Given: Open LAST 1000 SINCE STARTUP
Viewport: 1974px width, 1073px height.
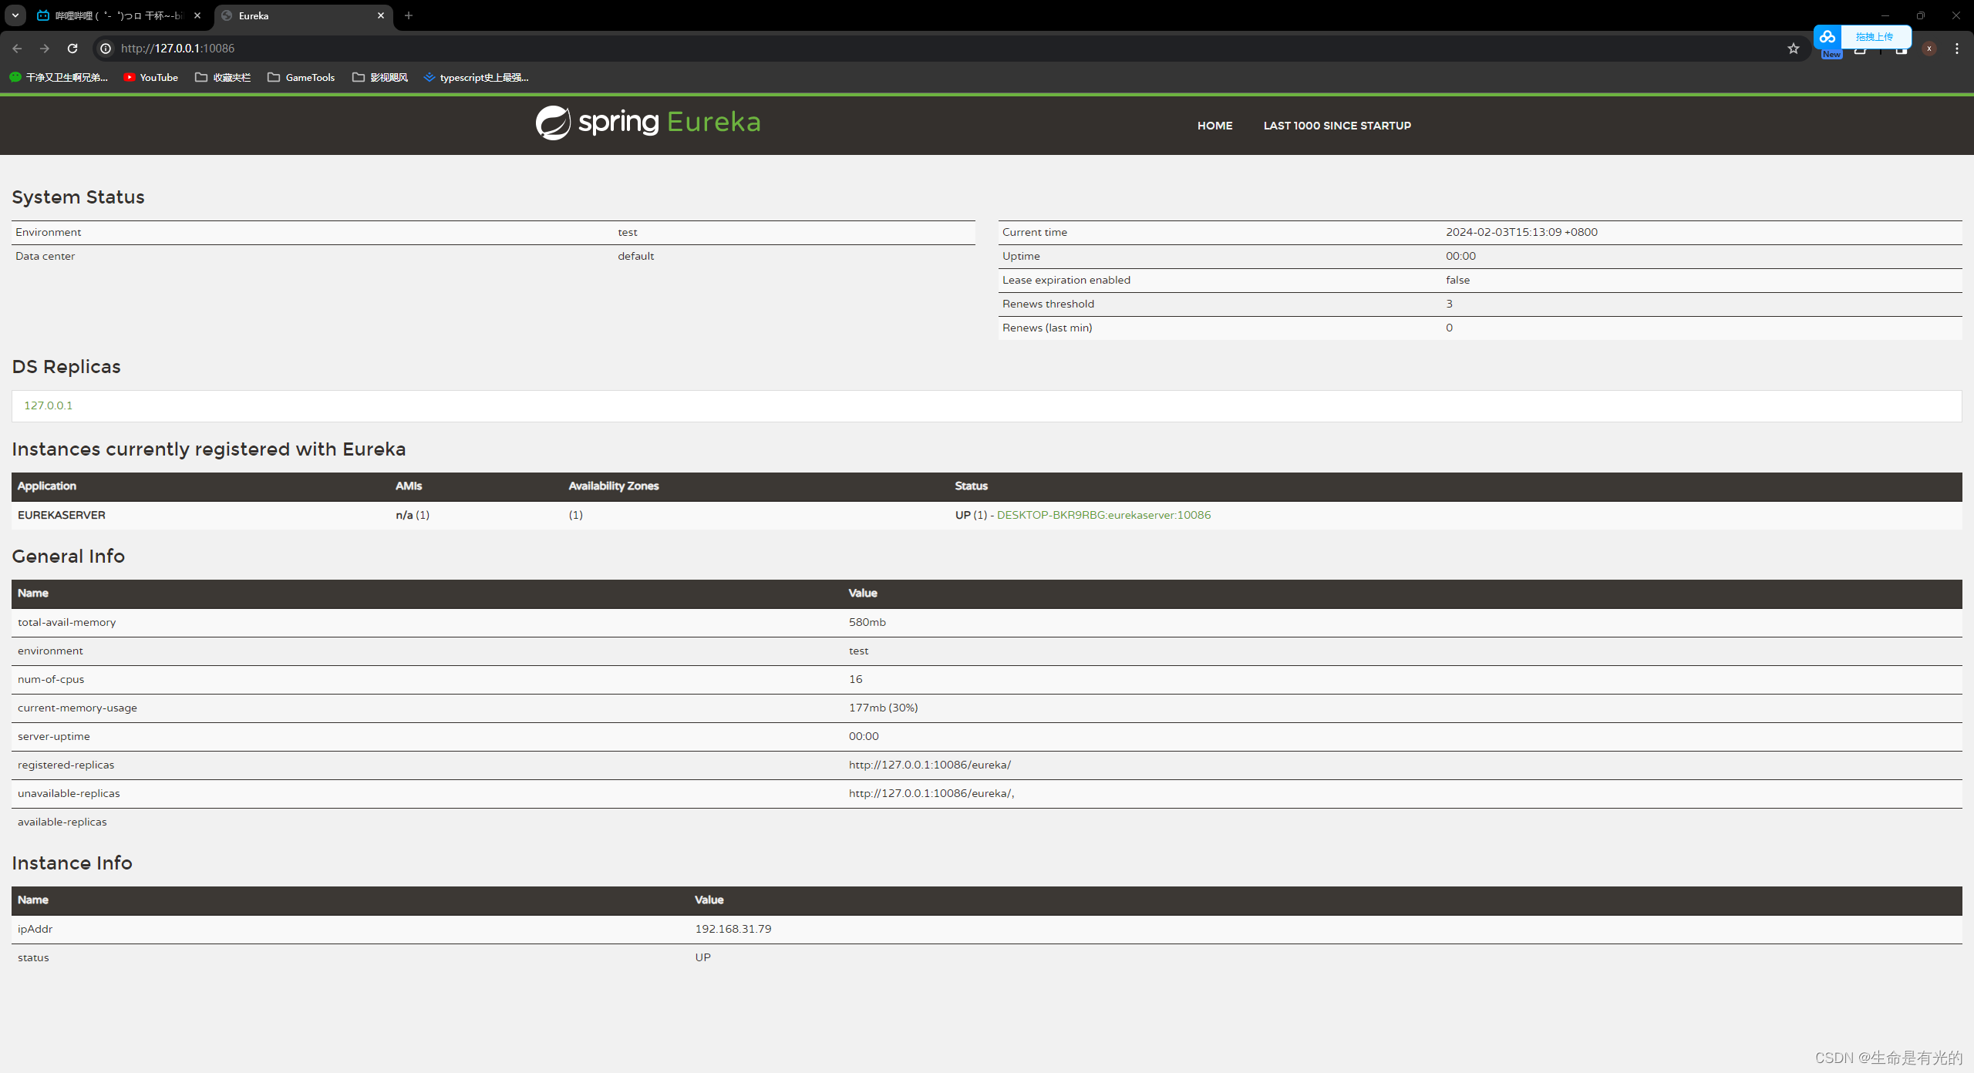Looking at the screenshot, I should point(1337,126).
